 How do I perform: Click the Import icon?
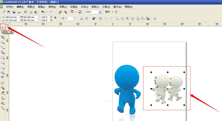(x=60, y=12)
